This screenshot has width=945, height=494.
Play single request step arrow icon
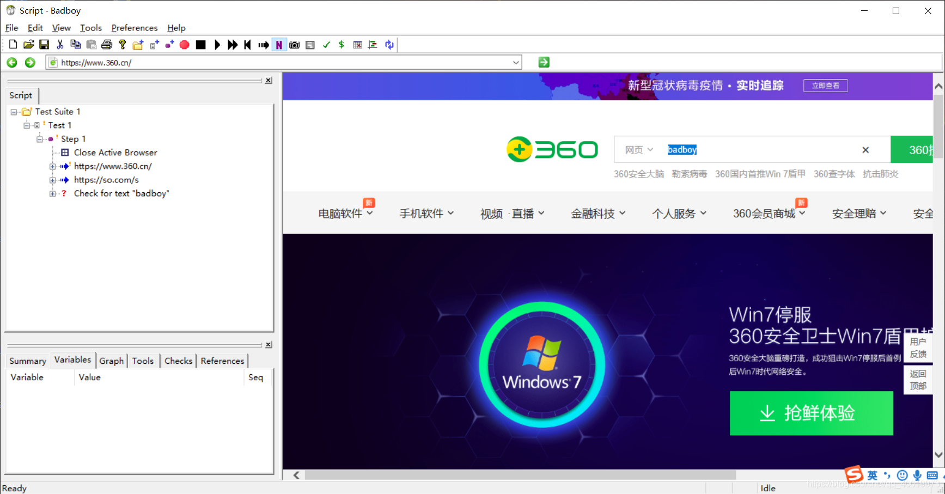(264, 45)
